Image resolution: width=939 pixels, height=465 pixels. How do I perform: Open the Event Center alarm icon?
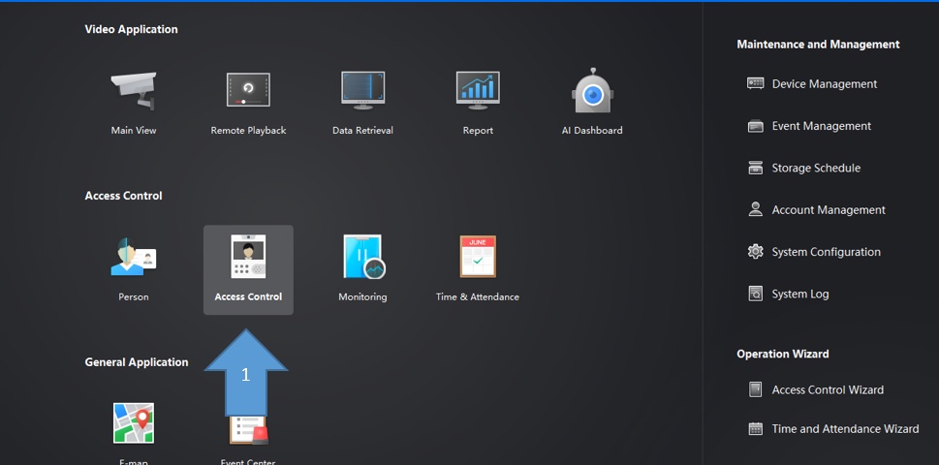(x=248, y=430)
